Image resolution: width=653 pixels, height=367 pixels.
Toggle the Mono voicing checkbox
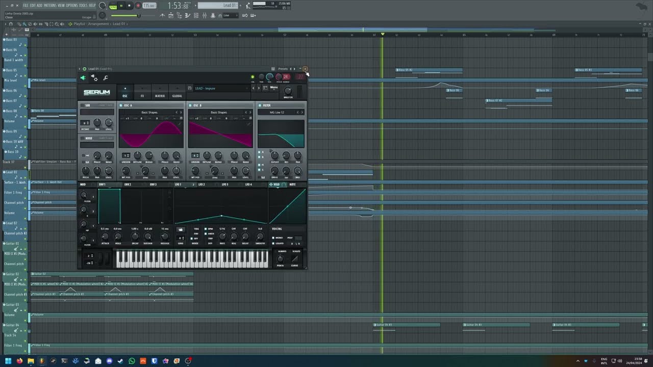273,238
